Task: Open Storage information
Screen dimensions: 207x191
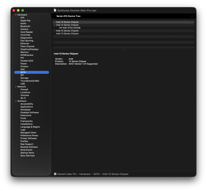Action: (x=24, y=78)
